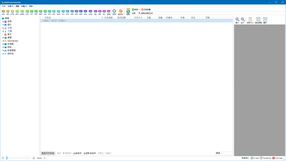Toggle 包含子文件夹 include subfolders
This screenshot has width=286, height=161.
[48, 153]
